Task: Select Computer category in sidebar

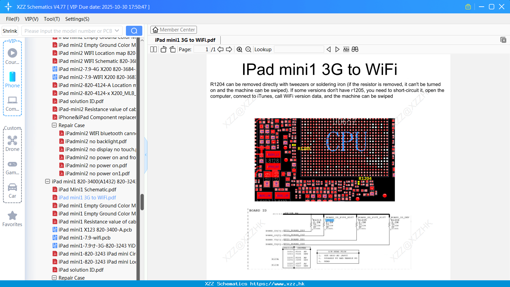Action: point(12,103)
